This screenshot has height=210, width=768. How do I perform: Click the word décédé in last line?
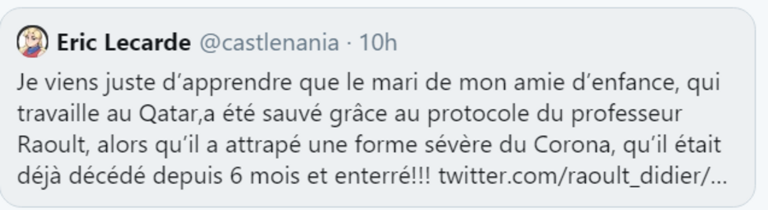click(107, 176)
